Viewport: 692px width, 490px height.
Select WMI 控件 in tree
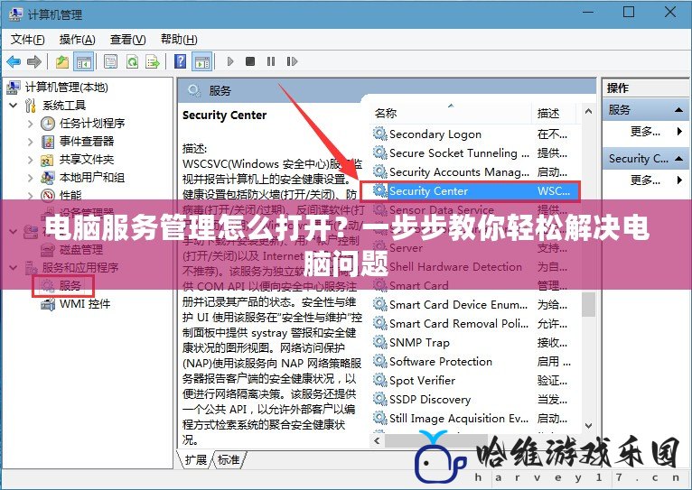click(85, 304)
